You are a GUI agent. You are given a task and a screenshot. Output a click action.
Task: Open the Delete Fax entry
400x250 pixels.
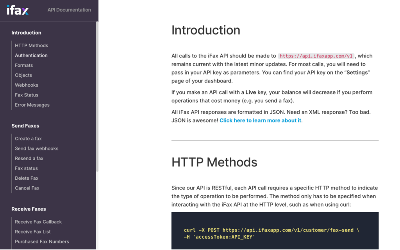point(27,178)
